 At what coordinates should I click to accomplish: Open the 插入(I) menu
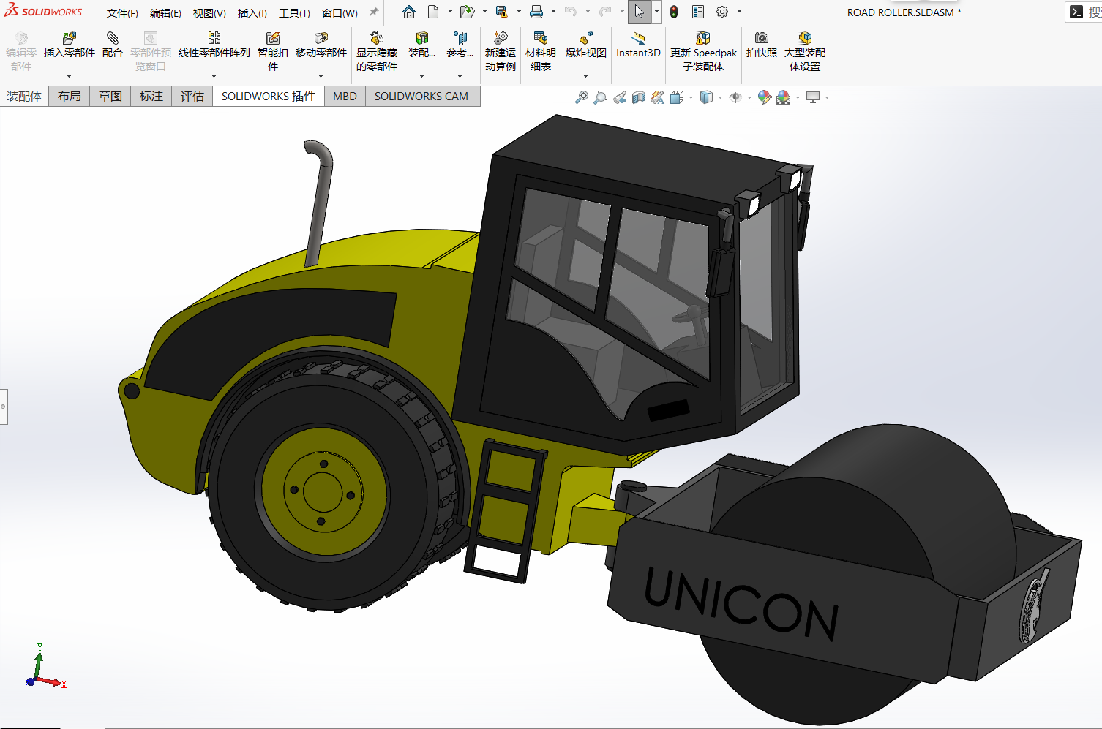tap(252, 13)
